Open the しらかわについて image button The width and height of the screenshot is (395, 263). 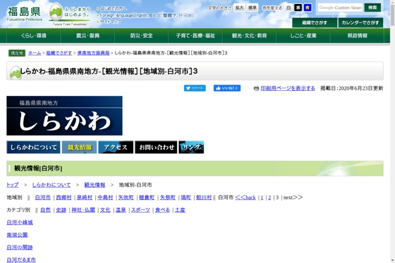pos(33,147)
